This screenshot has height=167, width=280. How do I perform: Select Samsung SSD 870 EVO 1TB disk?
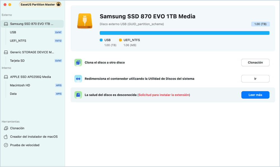pyautogui.click(x=32, y=24)
